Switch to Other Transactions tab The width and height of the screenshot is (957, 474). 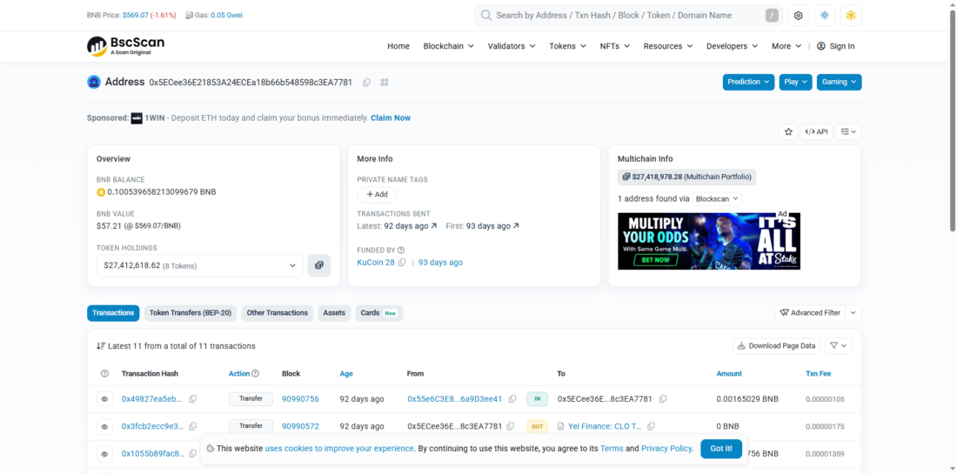click(x=277, y=313)
